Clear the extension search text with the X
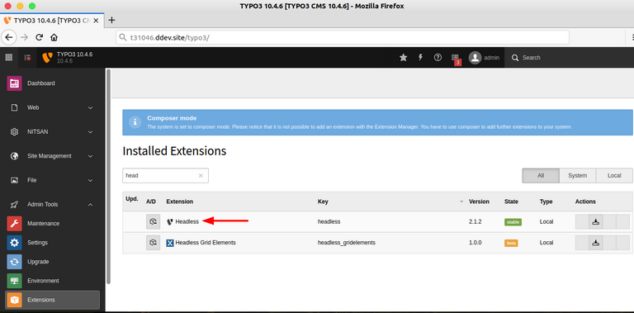The width and height of the screenshot is (634, 313). (201, 176)
